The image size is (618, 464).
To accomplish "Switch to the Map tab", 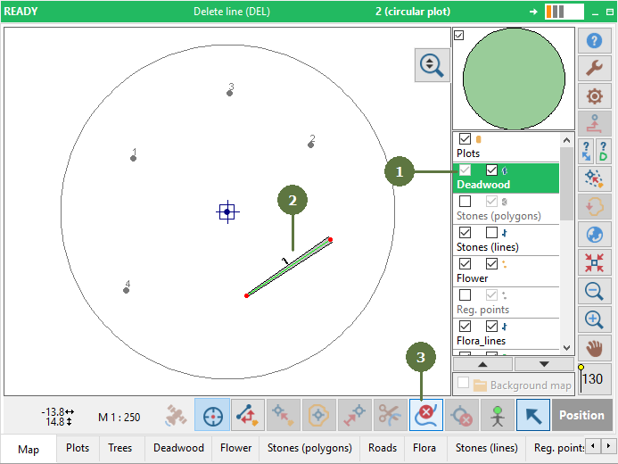I will (29, 449).
